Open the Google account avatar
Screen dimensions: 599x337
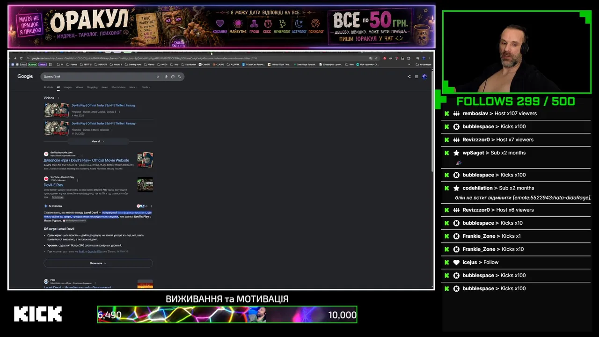click(x=424, y=76)
